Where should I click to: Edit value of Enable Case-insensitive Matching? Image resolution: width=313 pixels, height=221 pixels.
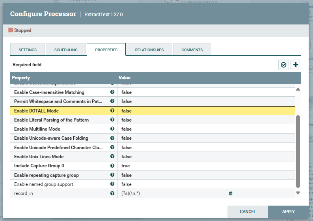[x=170, y=92]
